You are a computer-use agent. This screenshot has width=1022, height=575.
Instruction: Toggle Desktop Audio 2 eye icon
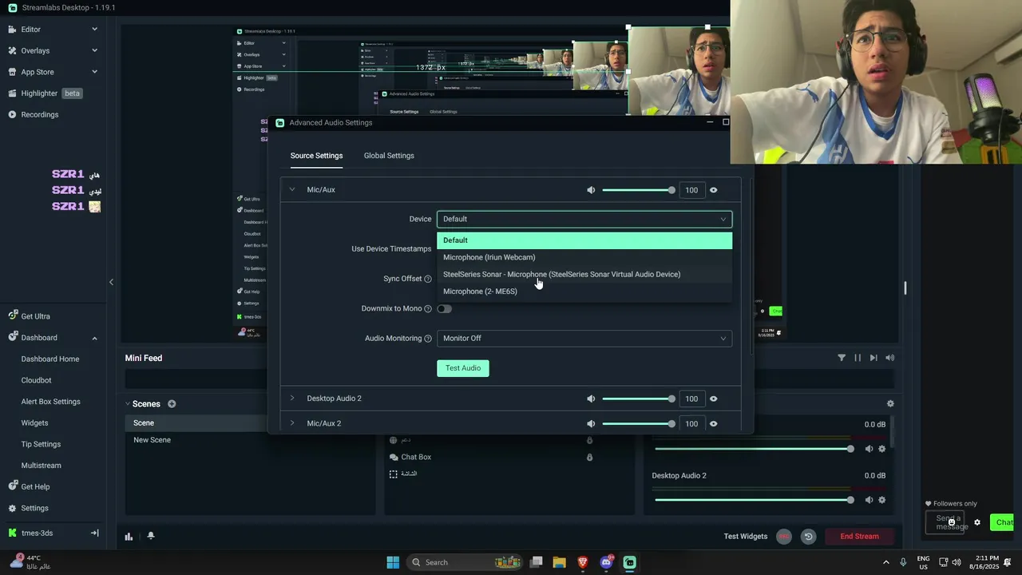click(x=713, y=399)
